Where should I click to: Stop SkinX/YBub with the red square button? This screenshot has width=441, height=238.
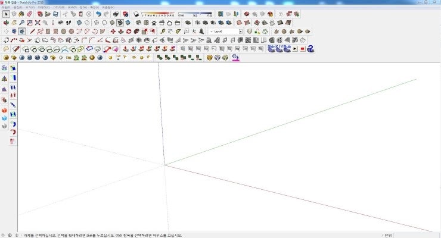(x=303, y=49)
